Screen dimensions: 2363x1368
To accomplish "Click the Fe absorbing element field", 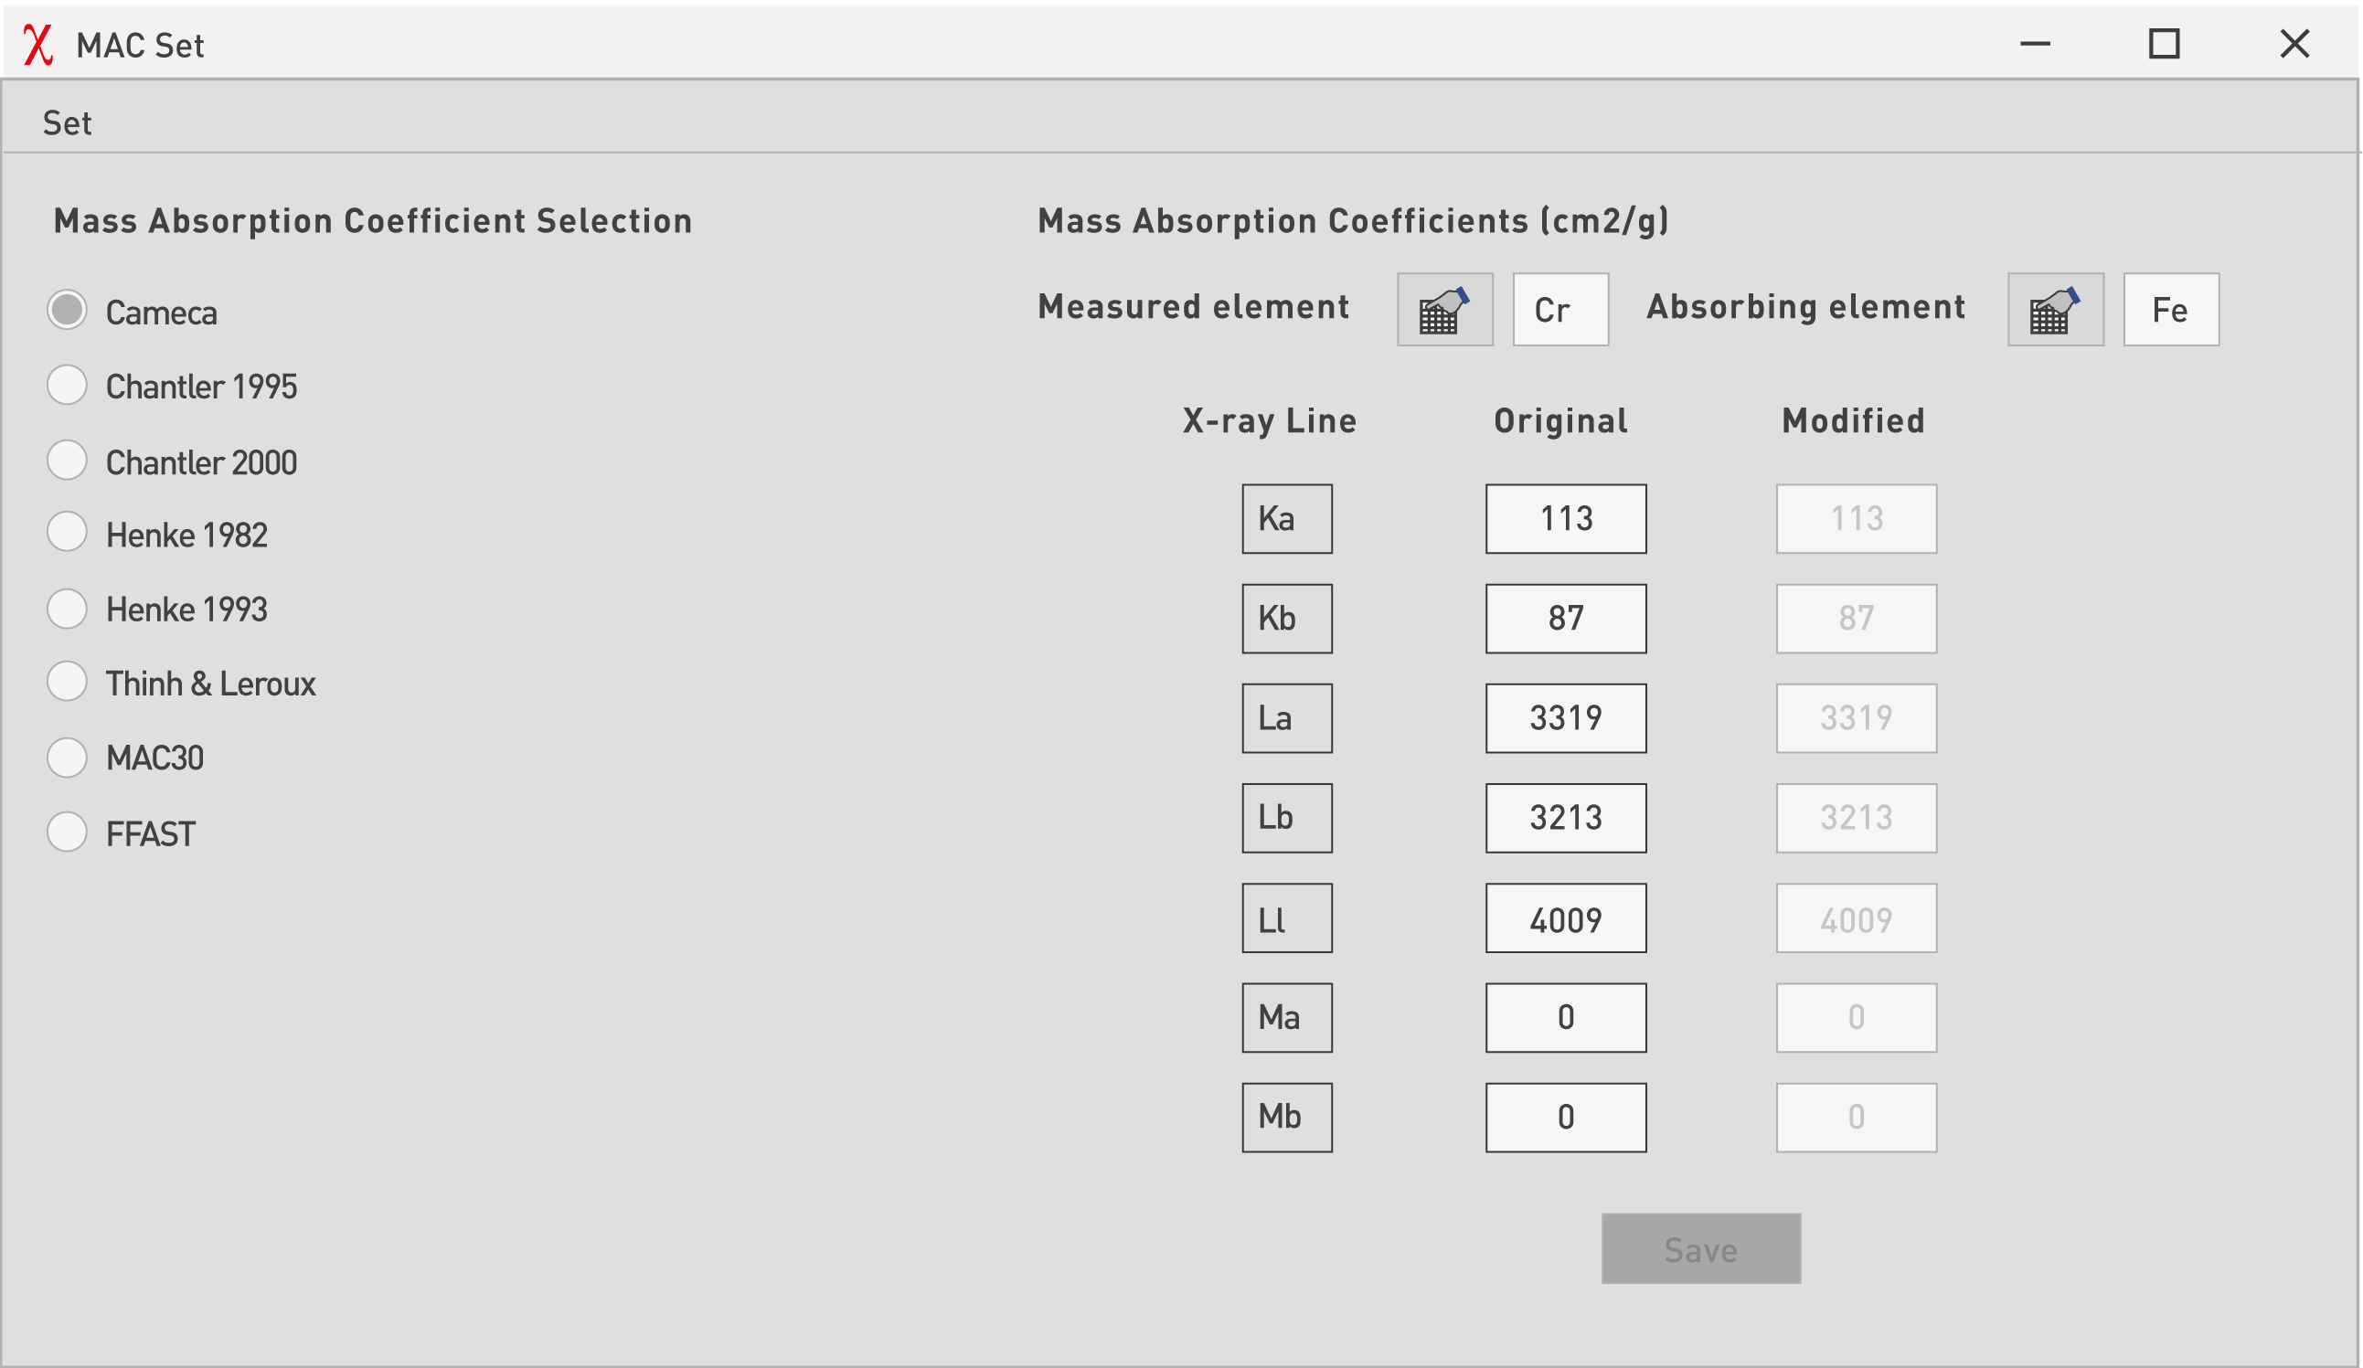I will point(2170,310).
